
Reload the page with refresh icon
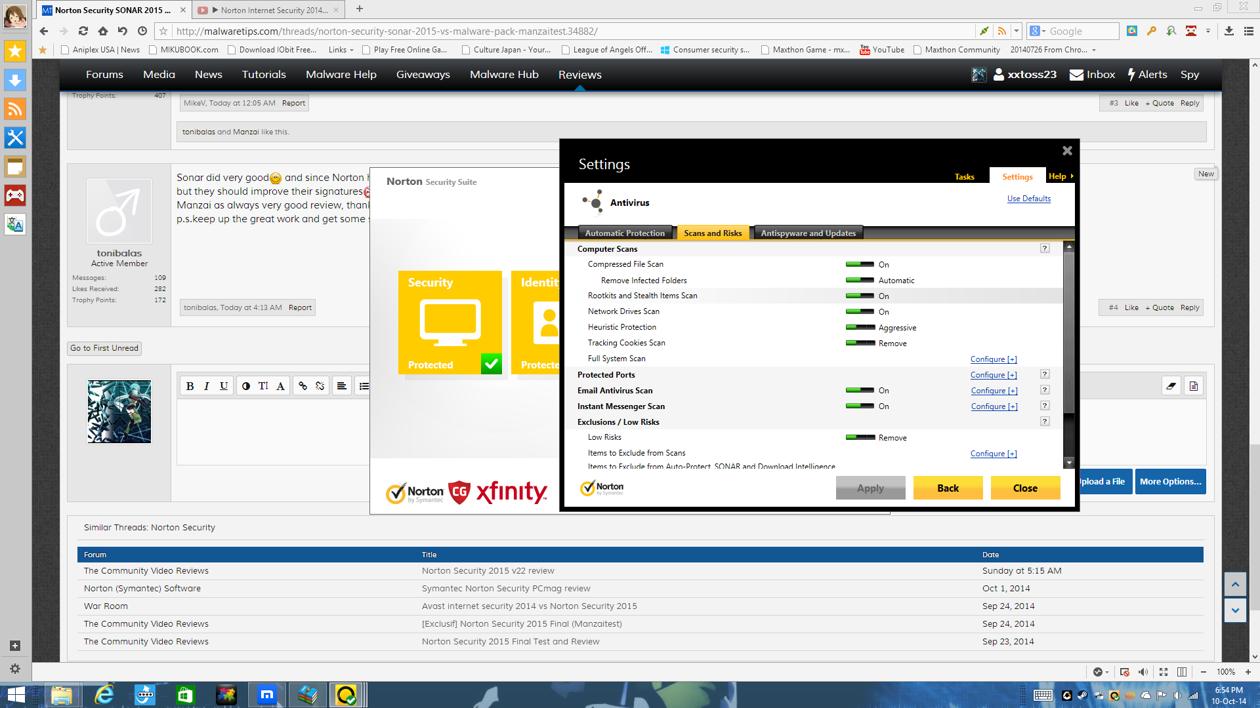[x=83, y=31]
